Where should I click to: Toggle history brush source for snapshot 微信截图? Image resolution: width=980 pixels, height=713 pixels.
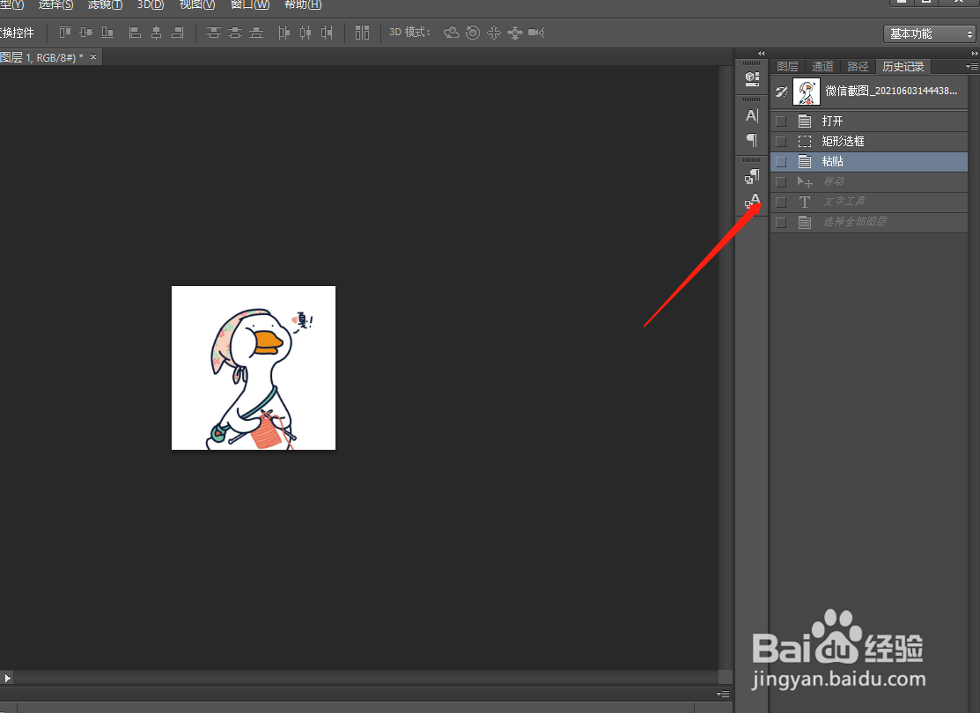(781, 92)
